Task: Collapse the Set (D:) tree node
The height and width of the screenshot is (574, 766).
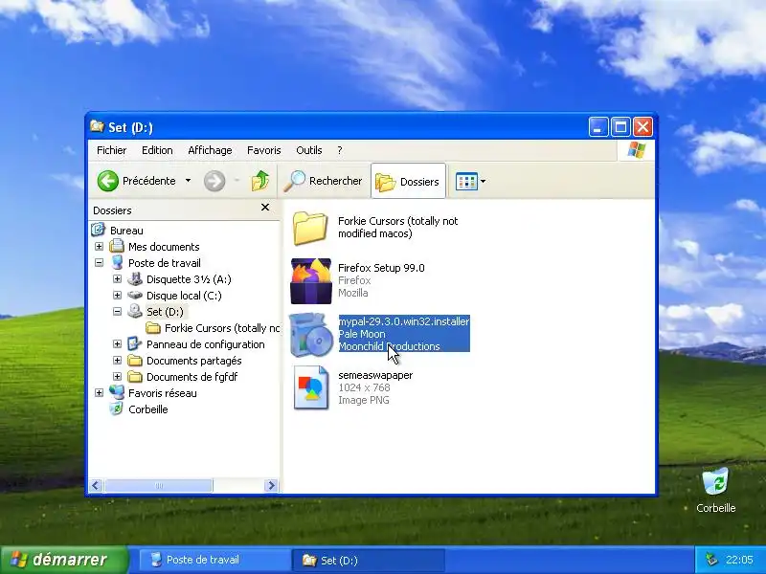Action: [117, 312]
